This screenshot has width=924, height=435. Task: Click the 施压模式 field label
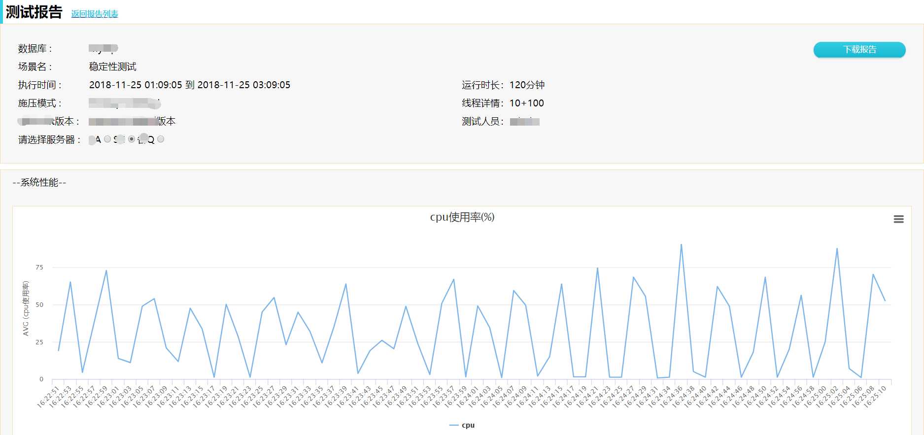tap(40, 103)
